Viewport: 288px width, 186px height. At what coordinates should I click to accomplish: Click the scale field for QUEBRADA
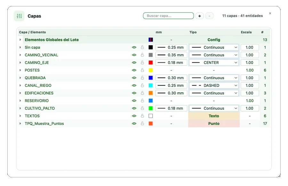pos(250,78)
